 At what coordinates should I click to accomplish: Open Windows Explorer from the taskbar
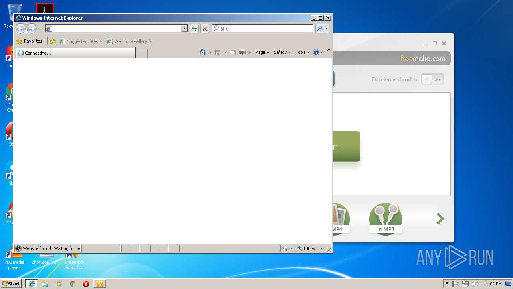[45, 284]
